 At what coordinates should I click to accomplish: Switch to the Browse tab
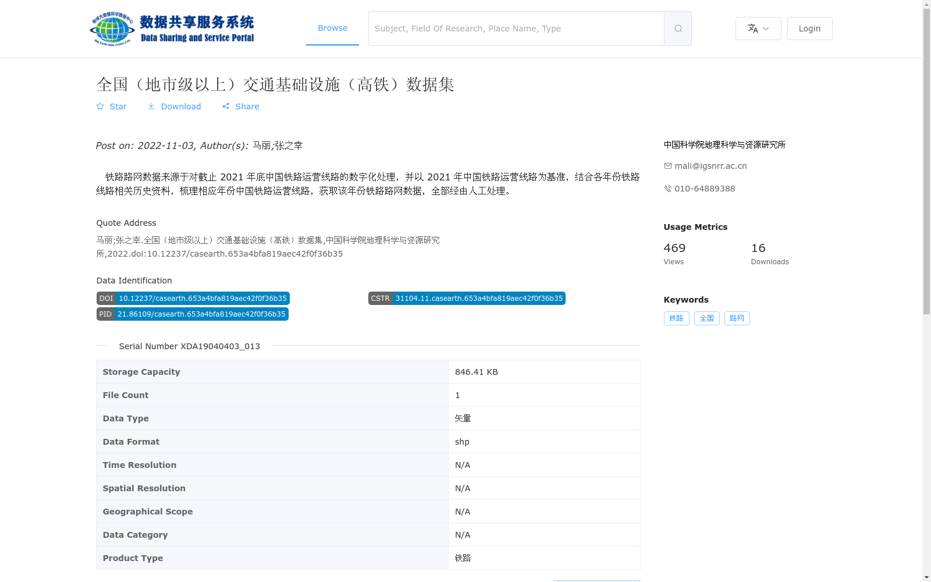[x=332, y=27]
